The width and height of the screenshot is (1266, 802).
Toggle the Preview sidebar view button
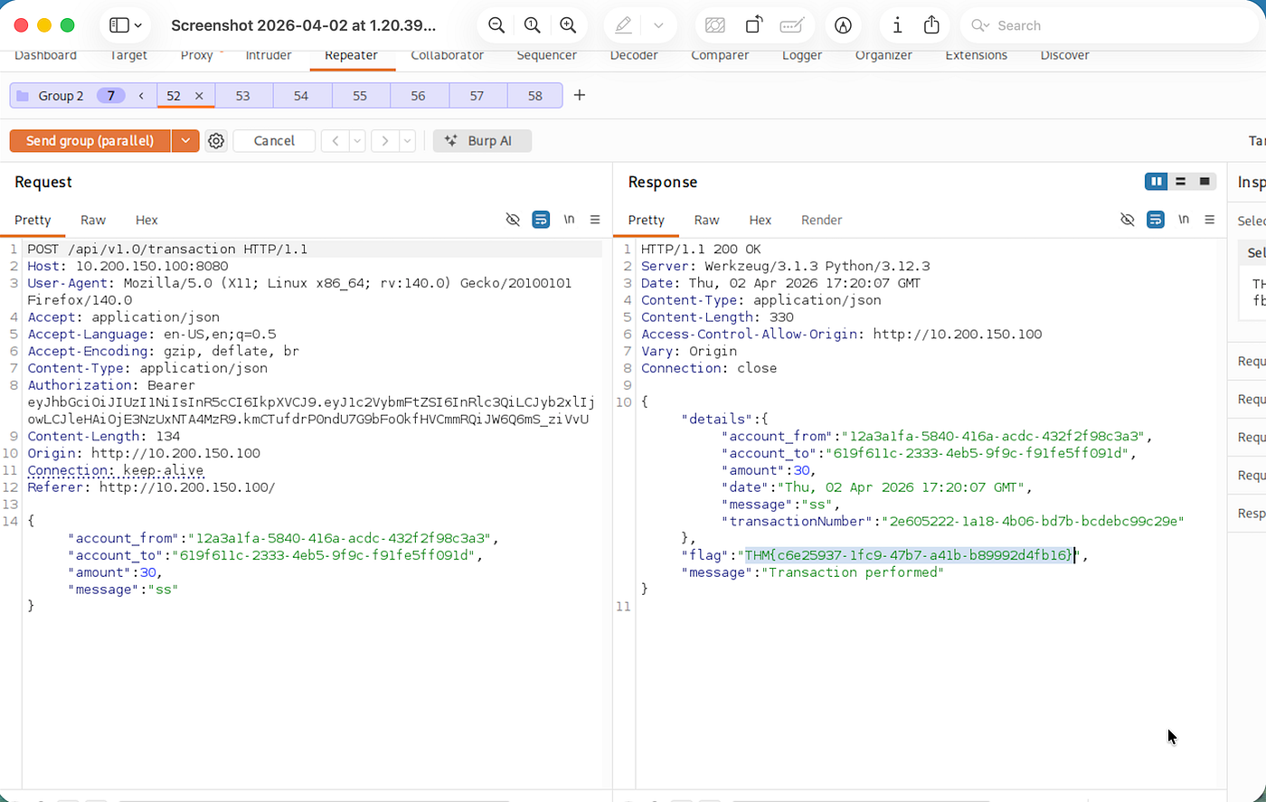[118, 25]
